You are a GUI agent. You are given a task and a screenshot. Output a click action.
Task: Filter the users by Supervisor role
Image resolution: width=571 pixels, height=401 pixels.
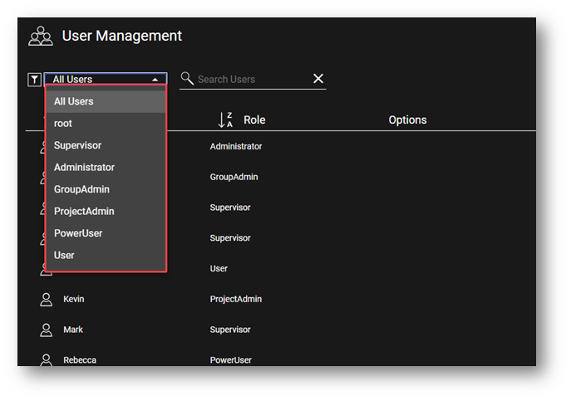click(77, 145)
